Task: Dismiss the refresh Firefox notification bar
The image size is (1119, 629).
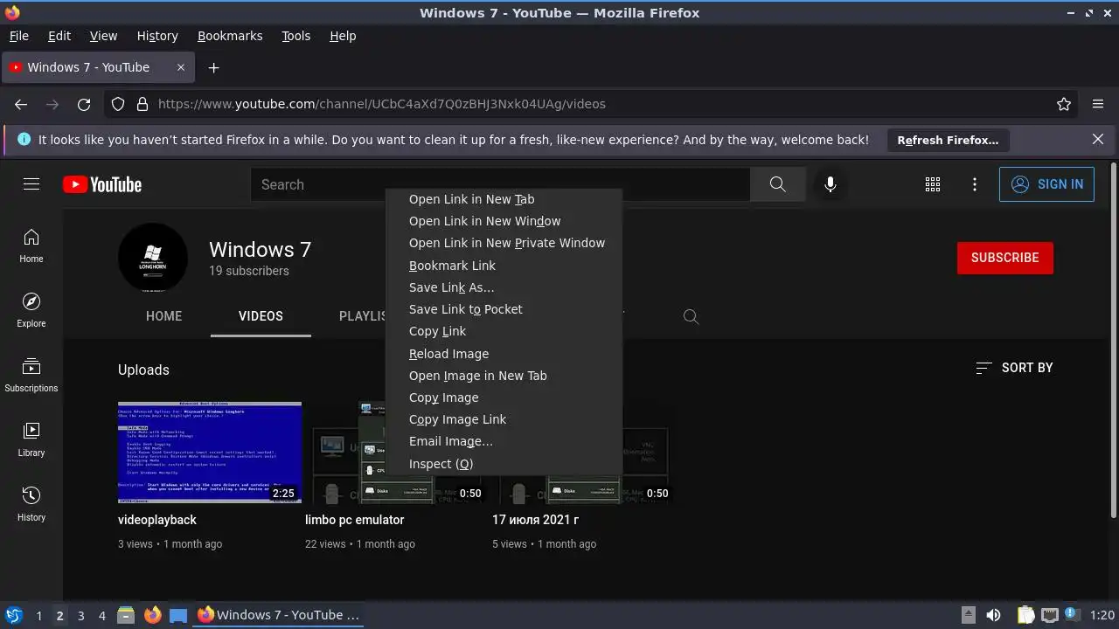Action: click(x=1098, y=139)
